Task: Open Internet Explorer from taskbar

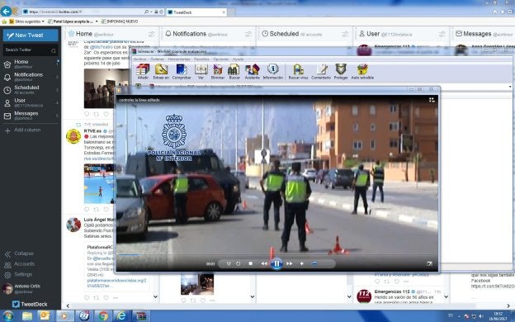Action: pos(121,315)
